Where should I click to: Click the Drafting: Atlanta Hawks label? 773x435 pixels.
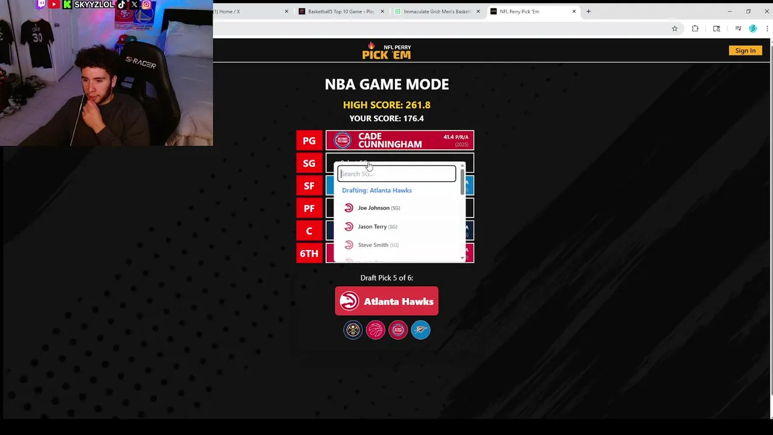pos(377,190)
